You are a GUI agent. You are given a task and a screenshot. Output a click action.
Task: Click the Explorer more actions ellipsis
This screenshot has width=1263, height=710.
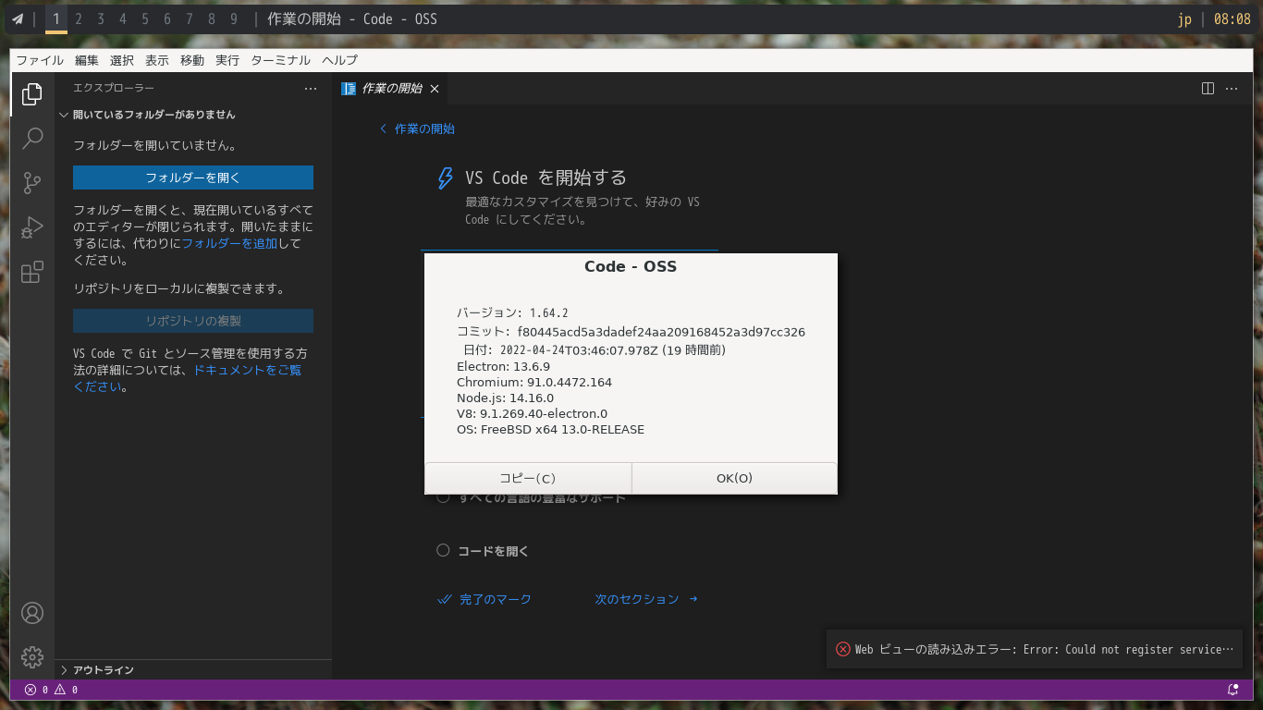[311, 88]
